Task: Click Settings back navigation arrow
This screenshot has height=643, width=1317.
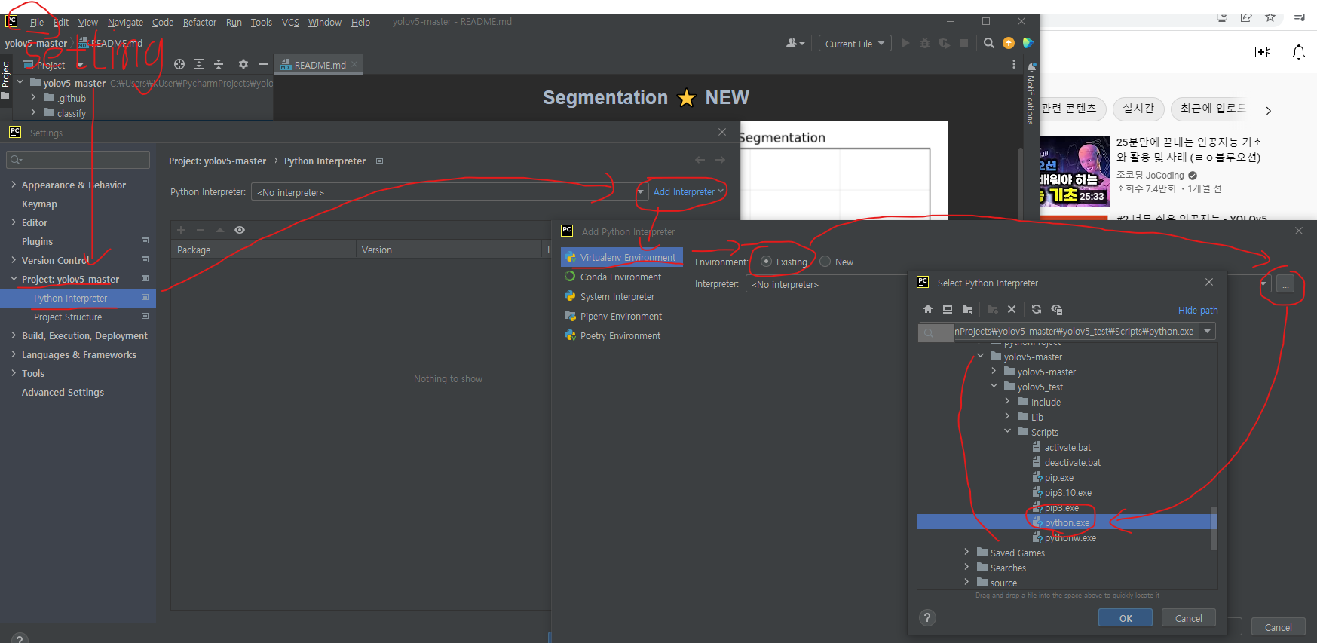Action: click(x=700, y=160)
